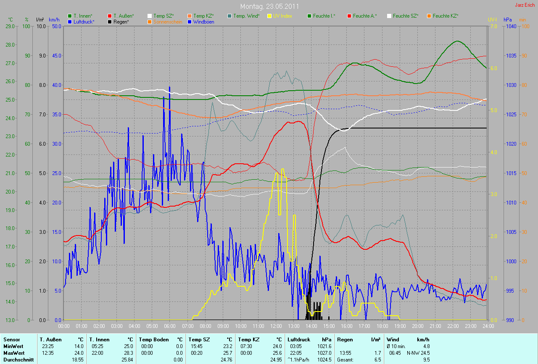Toggle the UV Index legend entry

point(282,16)
